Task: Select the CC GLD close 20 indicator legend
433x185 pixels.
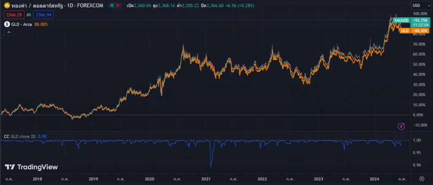Action: (x=19, y=136)
